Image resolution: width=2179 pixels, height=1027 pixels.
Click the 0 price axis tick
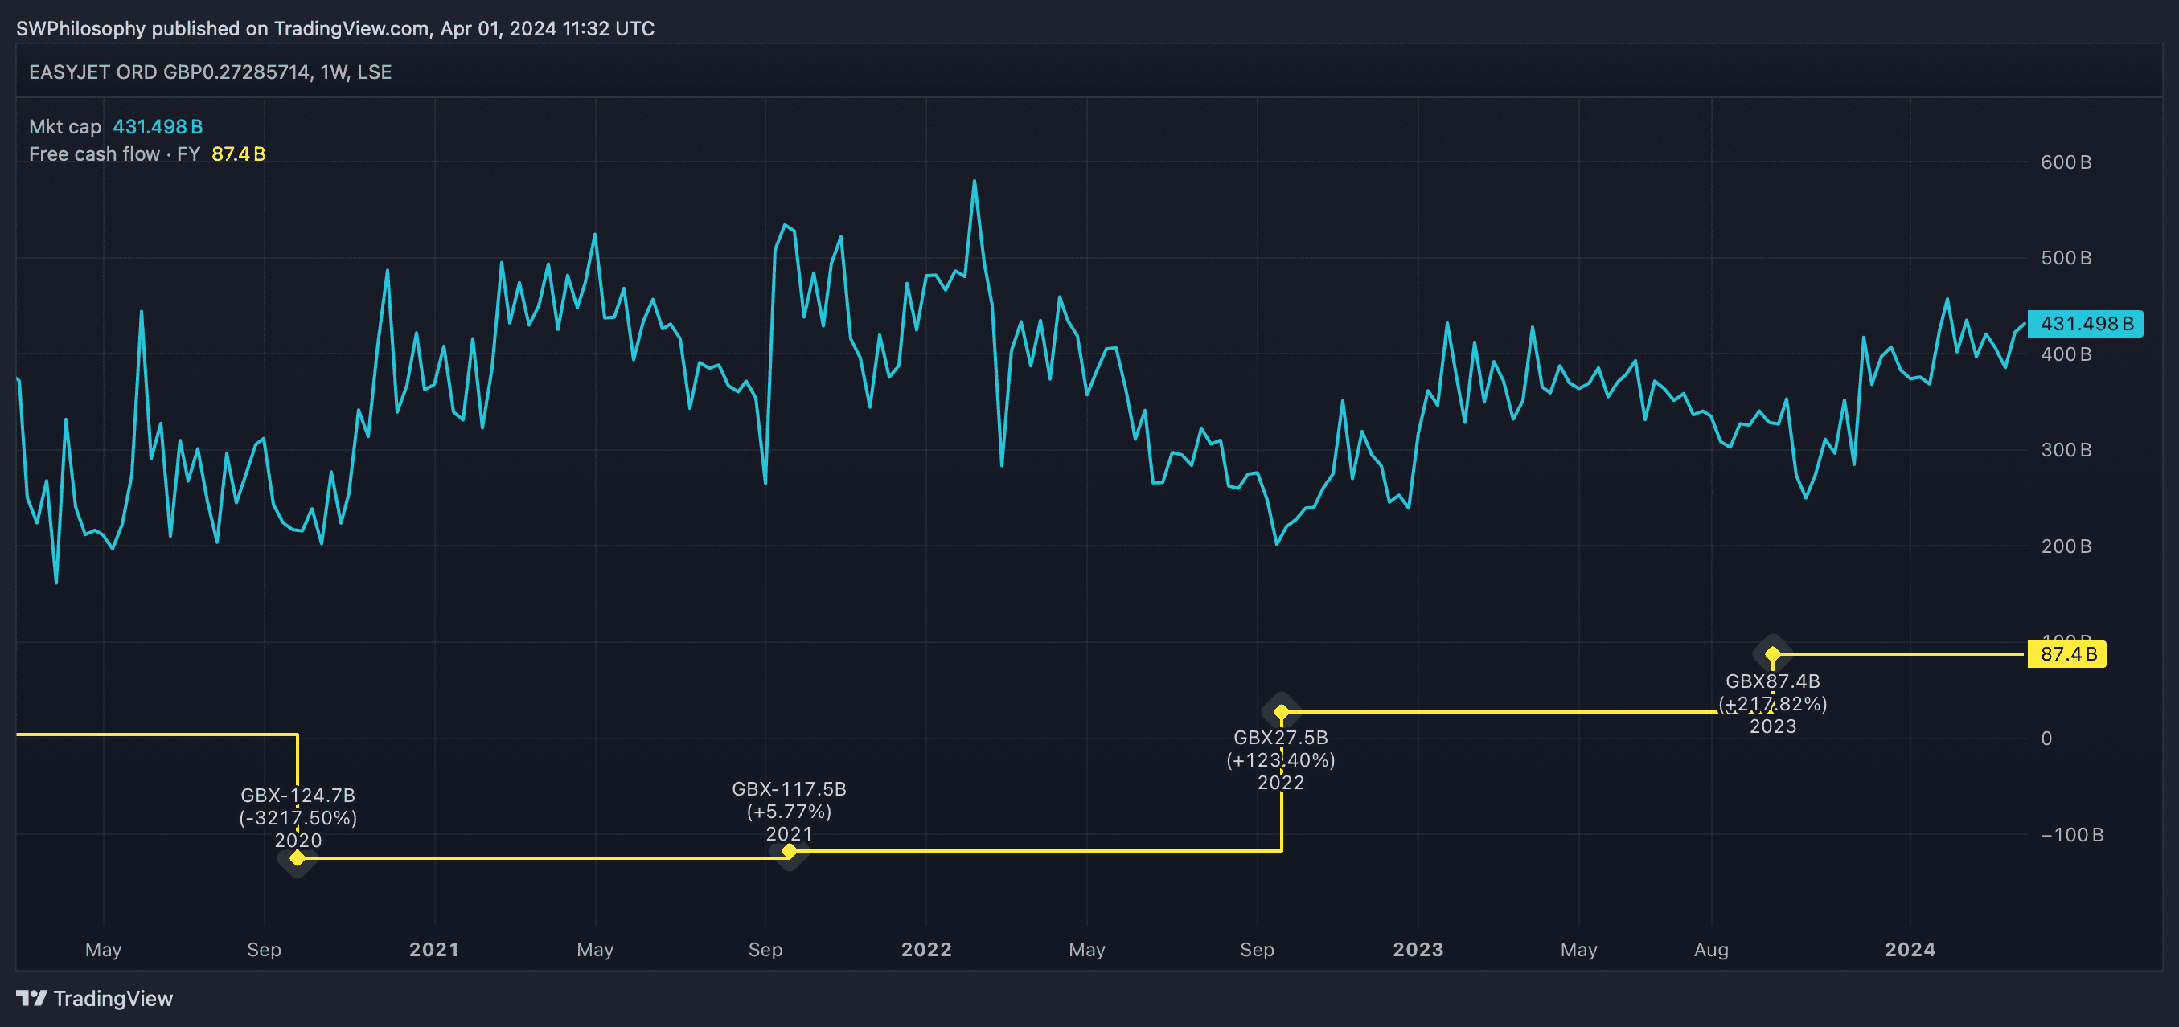click(2046, 739)
